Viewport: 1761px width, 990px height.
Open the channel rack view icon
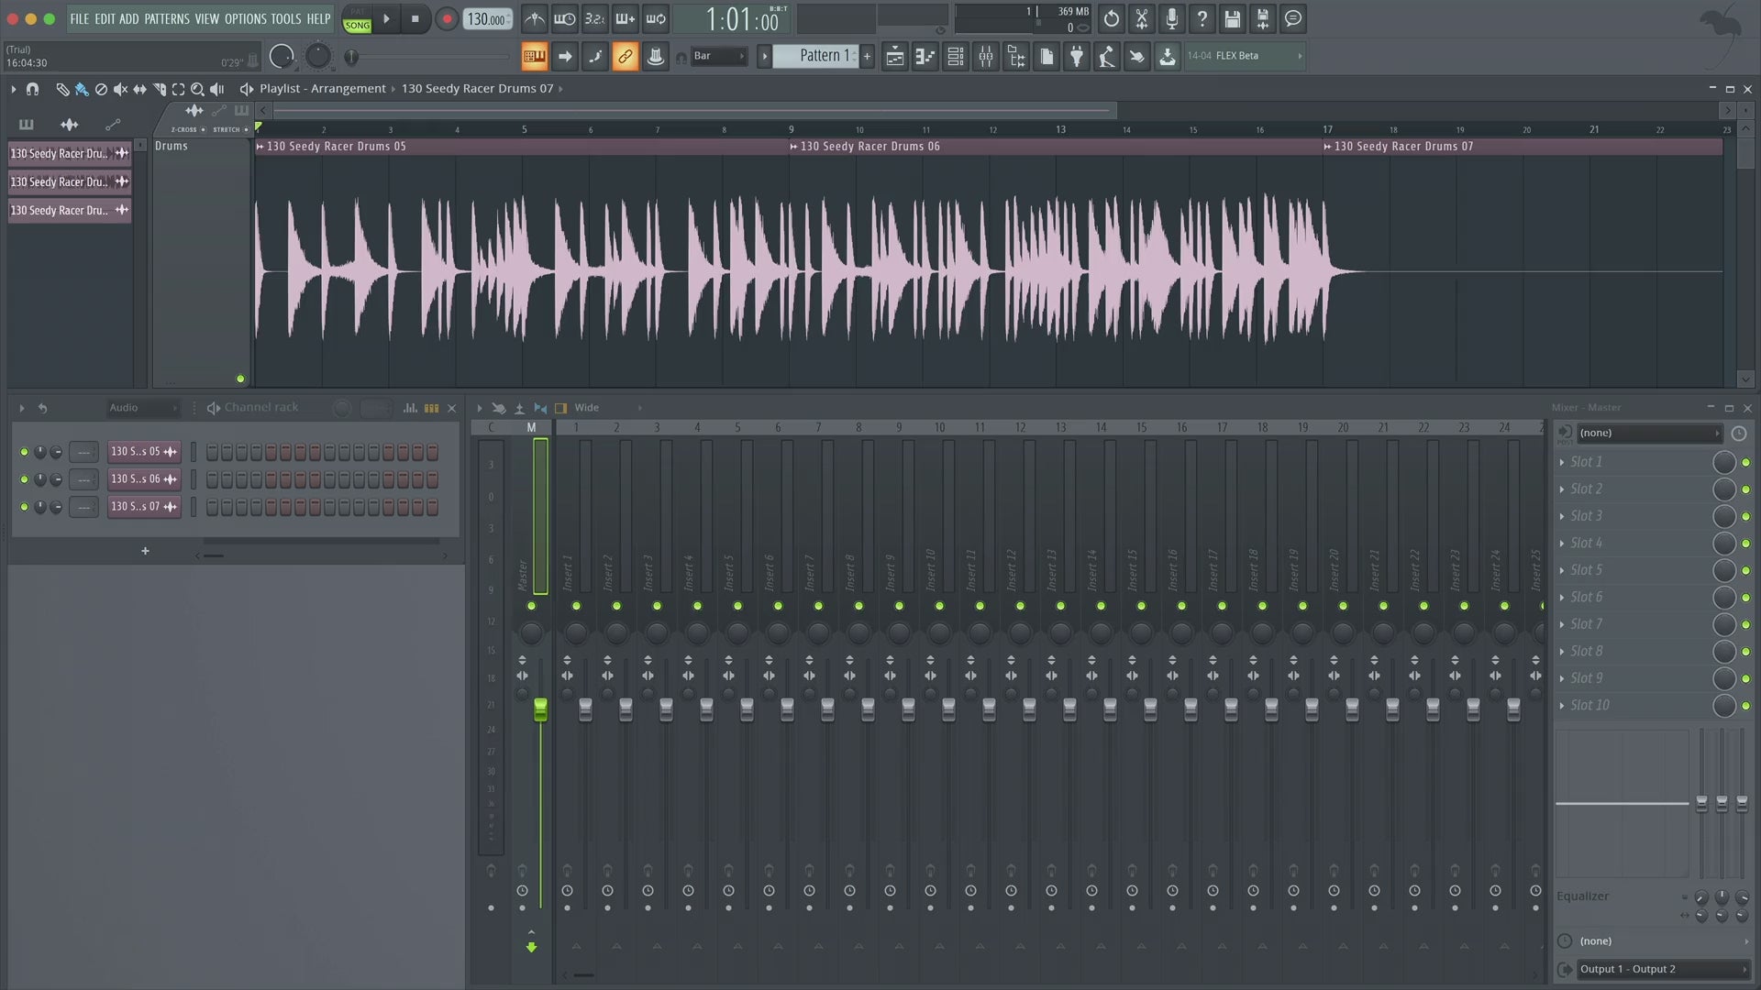[x=955, y=57]
